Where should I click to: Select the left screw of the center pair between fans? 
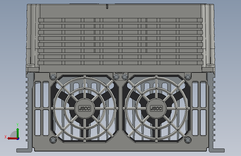point(116,77)
